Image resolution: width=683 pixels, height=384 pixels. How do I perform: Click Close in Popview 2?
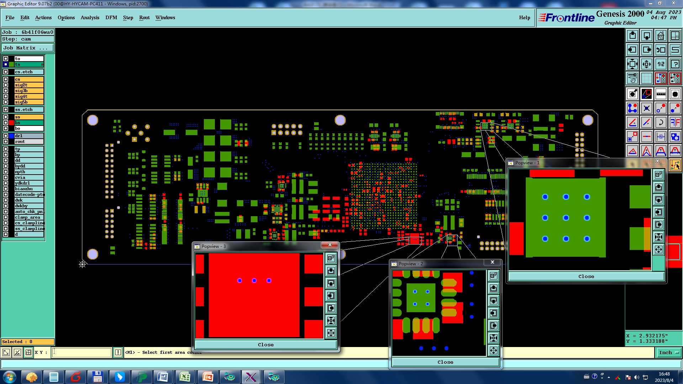(445, 362)
